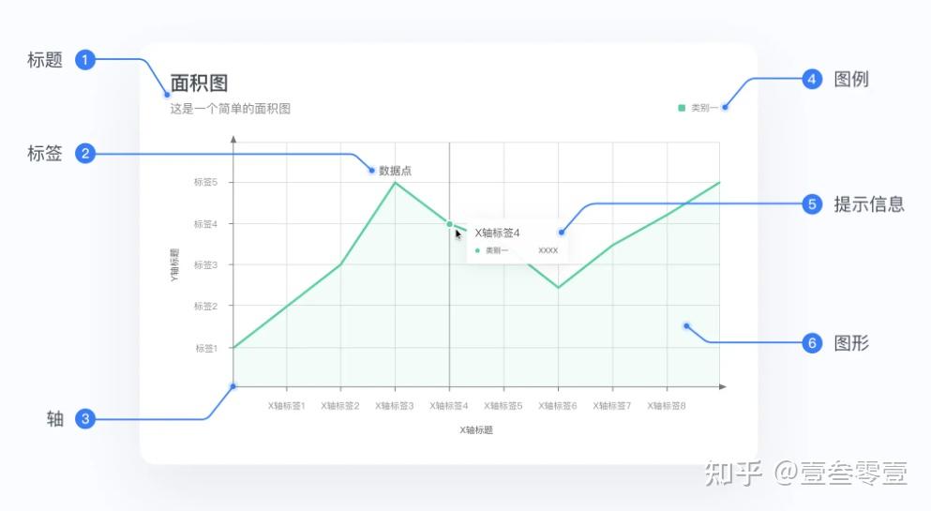This screenshot has width=931, height=511.
Task: Click the numbered badge 4 beside 图例
Action: click(813, 80)
